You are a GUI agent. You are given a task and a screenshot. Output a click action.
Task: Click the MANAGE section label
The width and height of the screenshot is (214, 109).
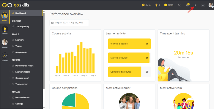point(16,92)
